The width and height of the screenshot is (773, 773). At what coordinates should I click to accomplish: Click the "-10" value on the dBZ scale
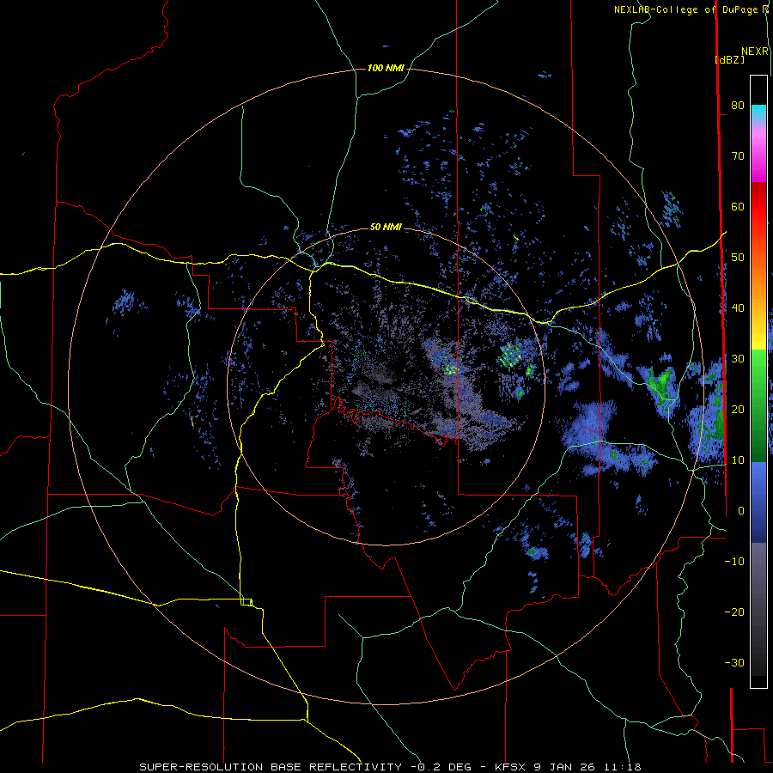click(x=734, y=562)
